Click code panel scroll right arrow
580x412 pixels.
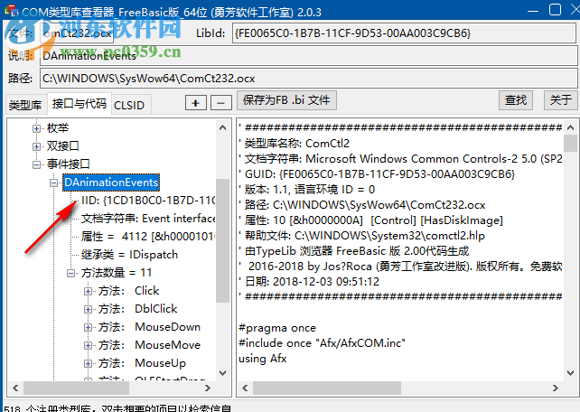pyautogui.click(x=556, y=388)
